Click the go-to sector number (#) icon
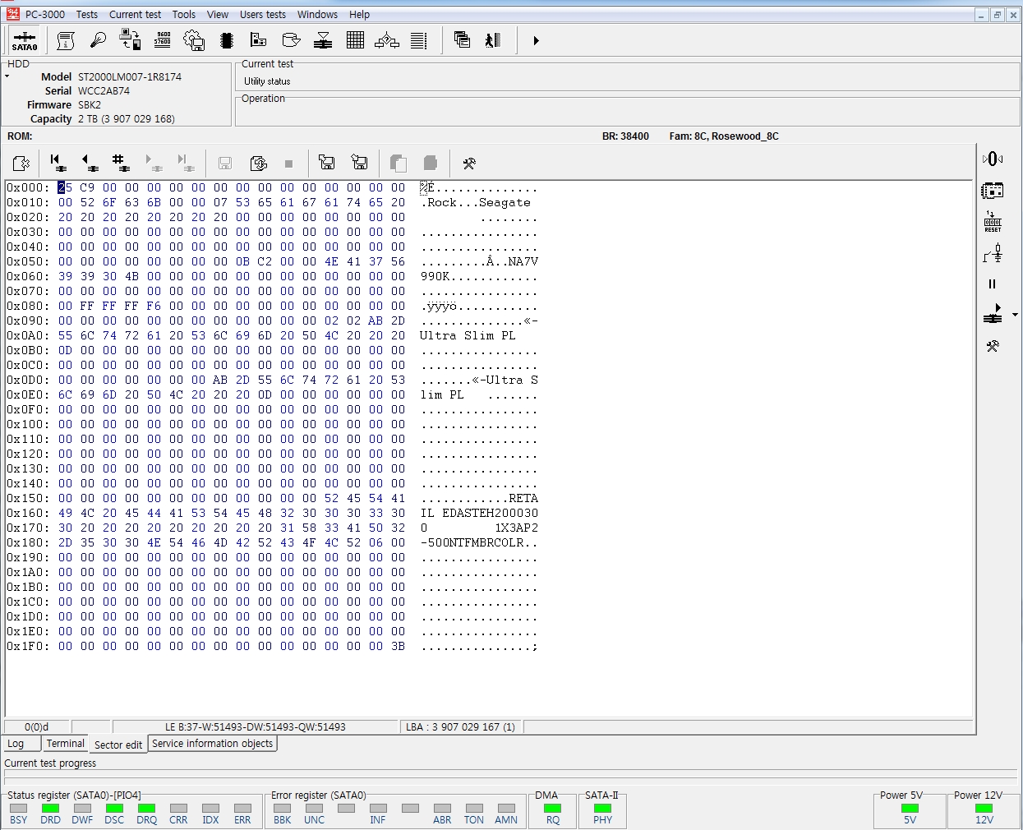The height and width of the screenshot is (830, 1023). (x=121, y=163)
